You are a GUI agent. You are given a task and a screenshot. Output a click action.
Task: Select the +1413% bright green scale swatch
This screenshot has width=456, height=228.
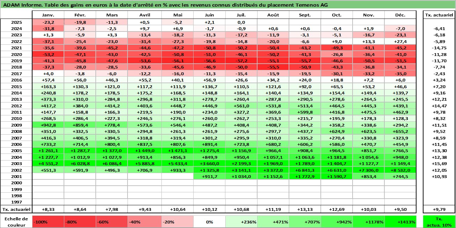point(400,222)
